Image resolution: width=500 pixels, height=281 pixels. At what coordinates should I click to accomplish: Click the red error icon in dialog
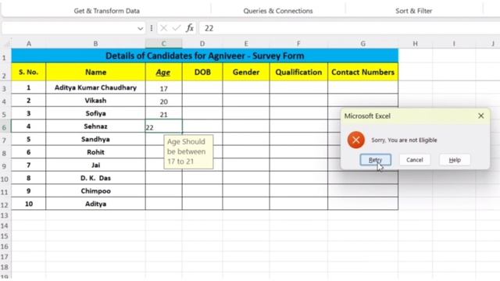[356, 140]
